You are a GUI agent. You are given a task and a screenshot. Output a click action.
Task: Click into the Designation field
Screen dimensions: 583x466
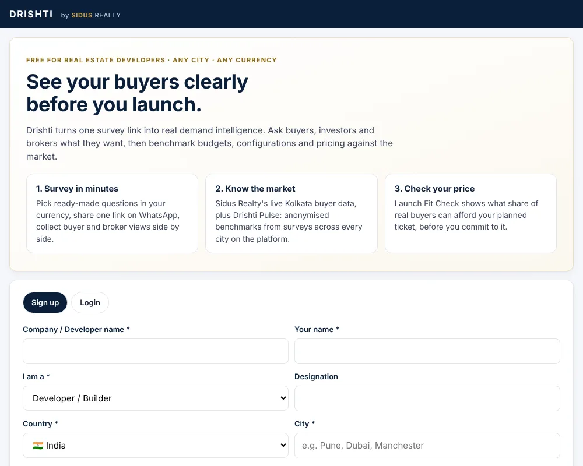[427, 398]
